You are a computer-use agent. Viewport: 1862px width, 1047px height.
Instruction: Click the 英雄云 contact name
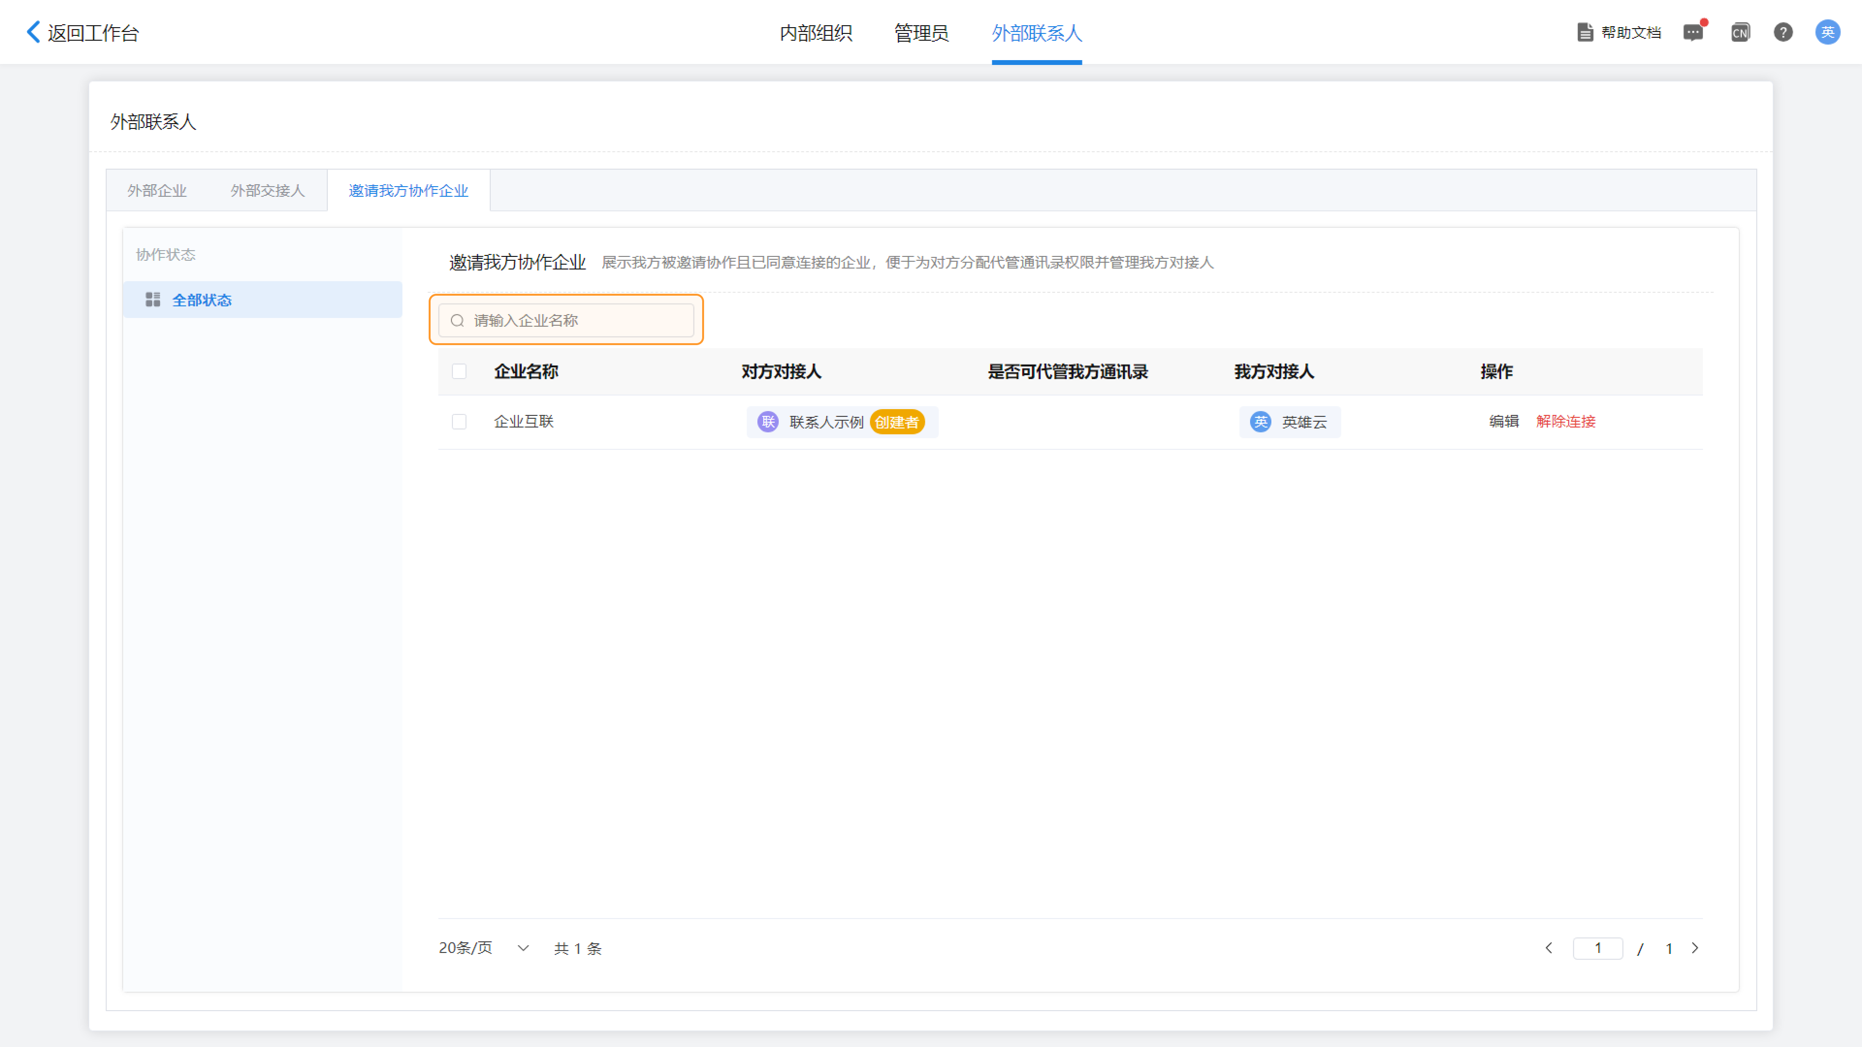coord(1304,422)
